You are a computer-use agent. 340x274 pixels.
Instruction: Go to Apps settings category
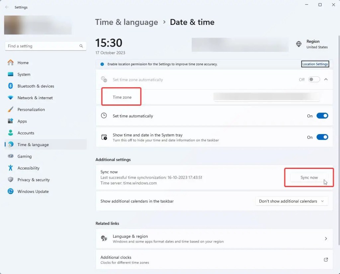22,121
